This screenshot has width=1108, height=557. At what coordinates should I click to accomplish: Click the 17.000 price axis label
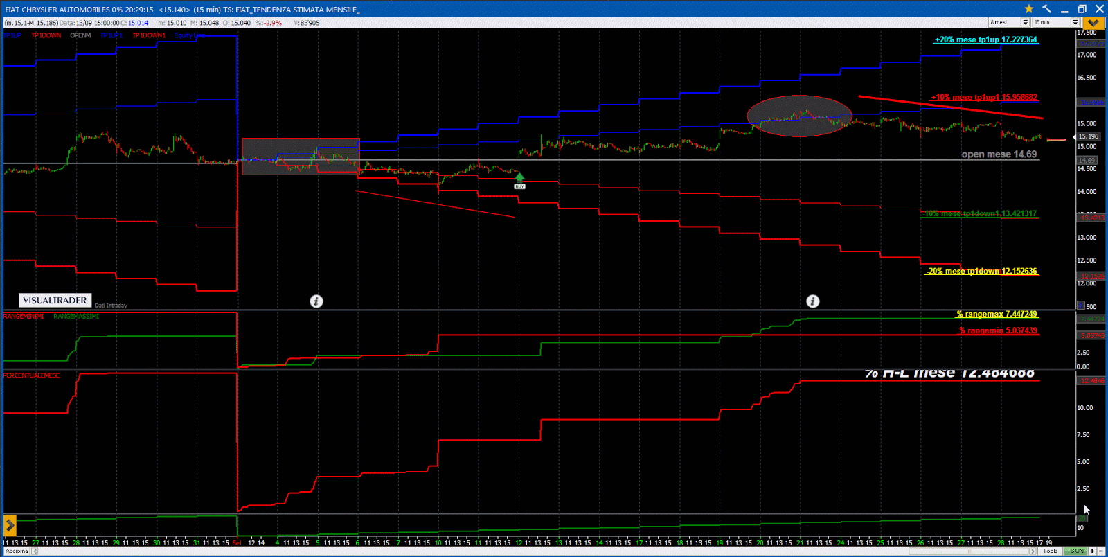tap(1087, 55)
